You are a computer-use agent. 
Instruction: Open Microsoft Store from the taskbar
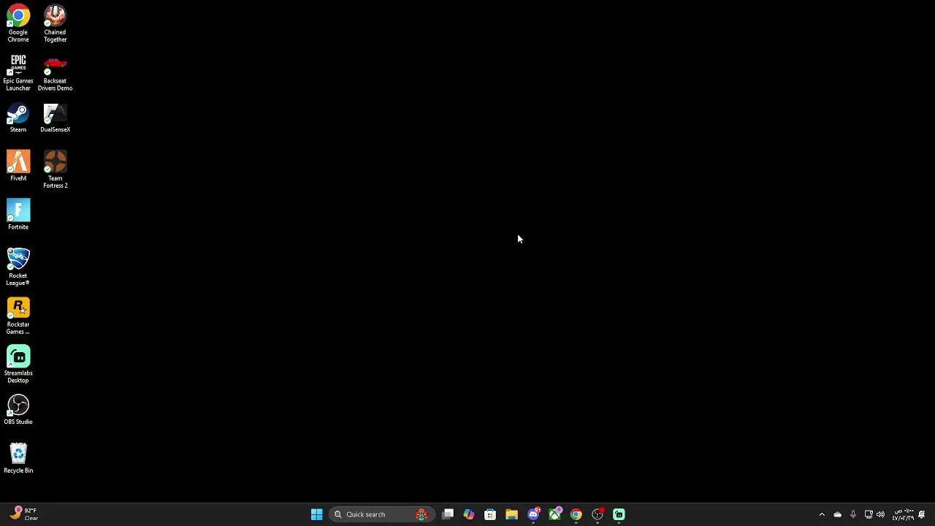490,514
